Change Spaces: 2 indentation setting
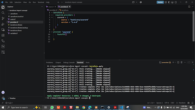195x110 pixels. pyautogui.click(x=159, y=103)
